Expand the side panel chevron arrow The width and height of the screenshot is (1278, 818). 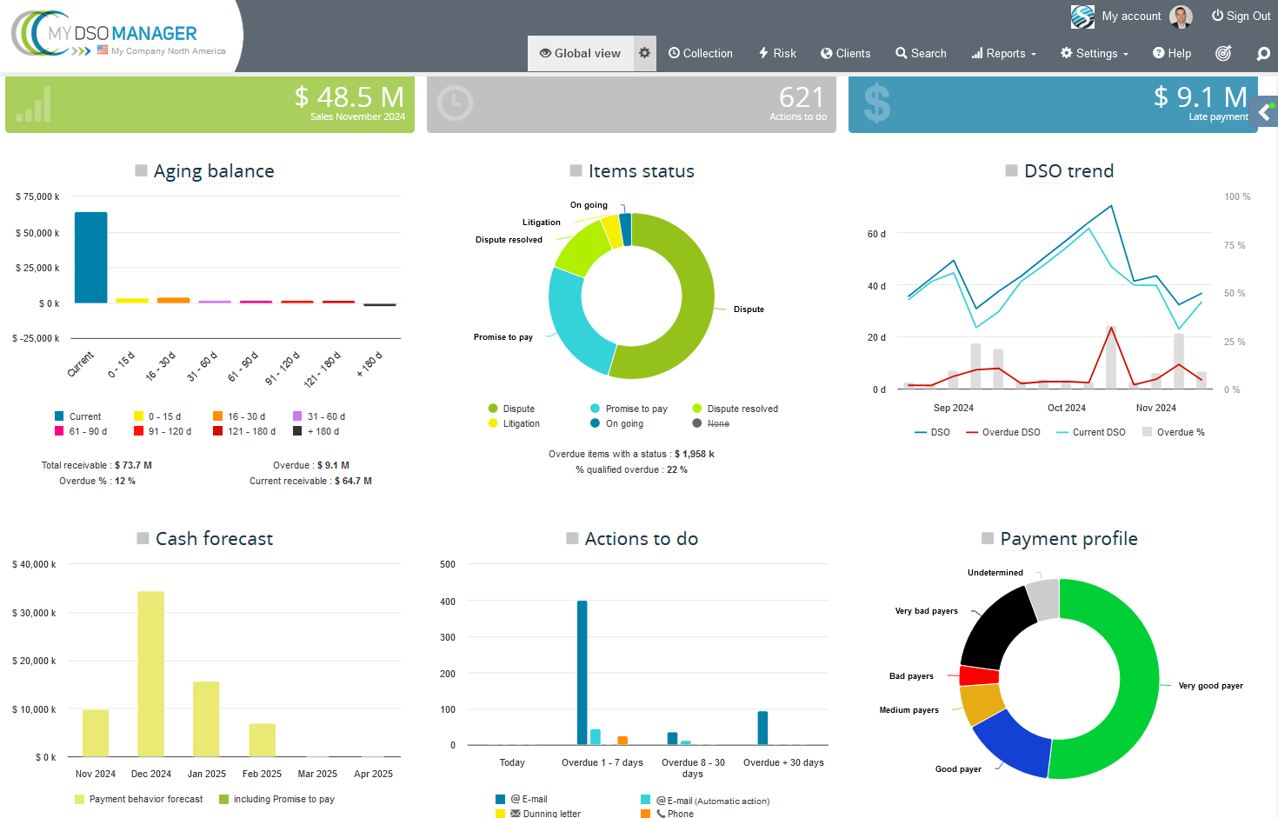pyautogui.click(x=1266, y=111)
